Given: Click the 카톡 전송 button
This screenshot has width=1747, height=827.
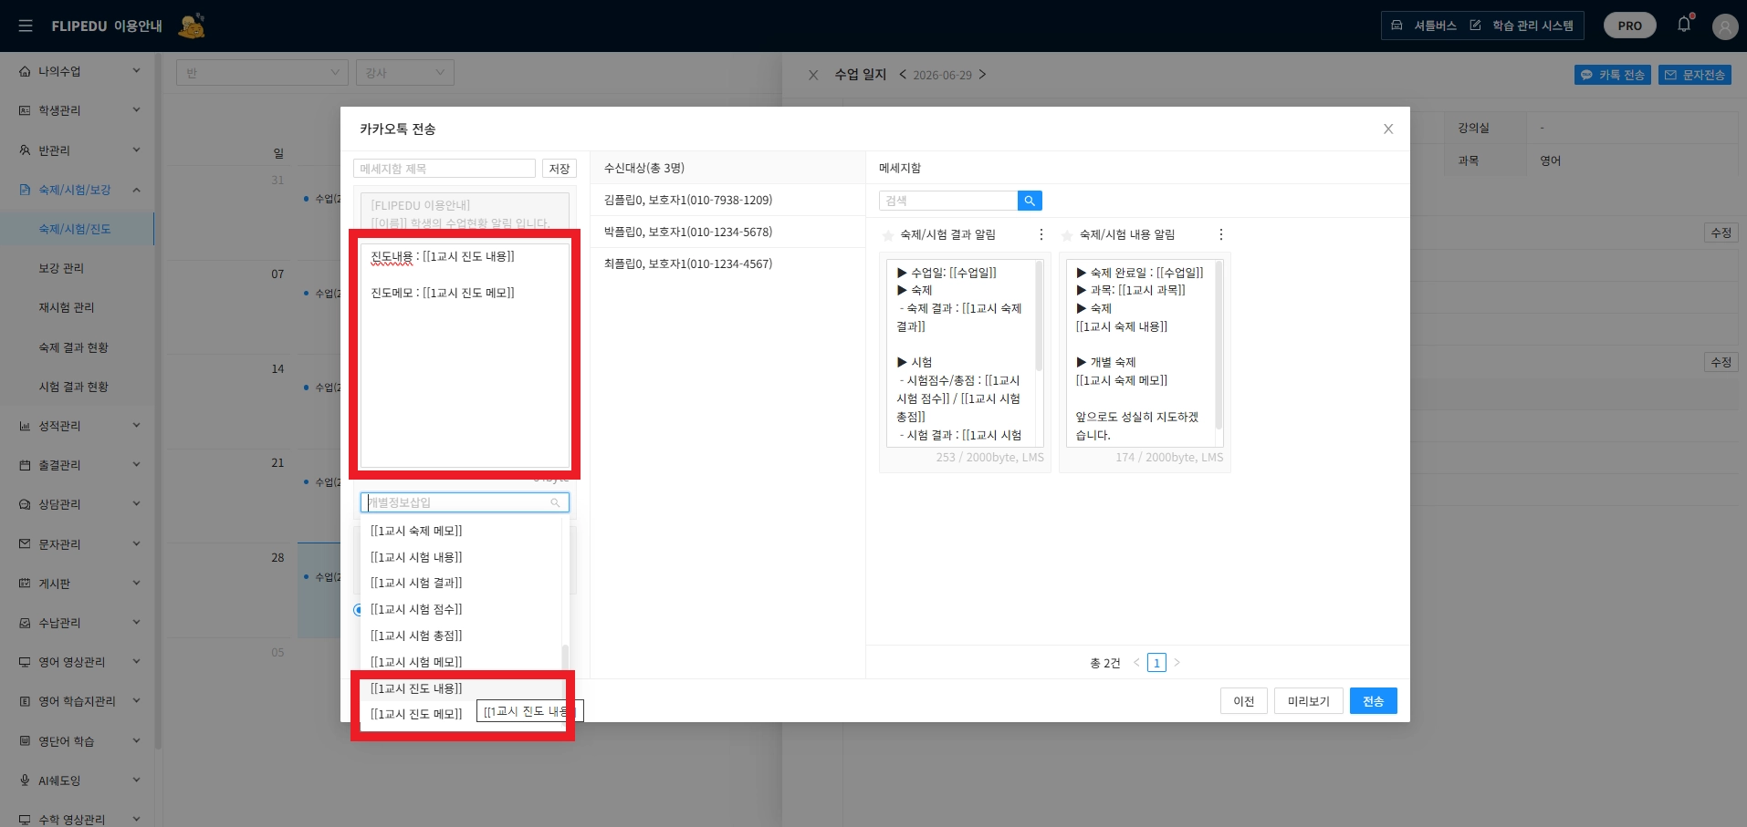Looking at the screenshot, I should (x=1613, y=75).
